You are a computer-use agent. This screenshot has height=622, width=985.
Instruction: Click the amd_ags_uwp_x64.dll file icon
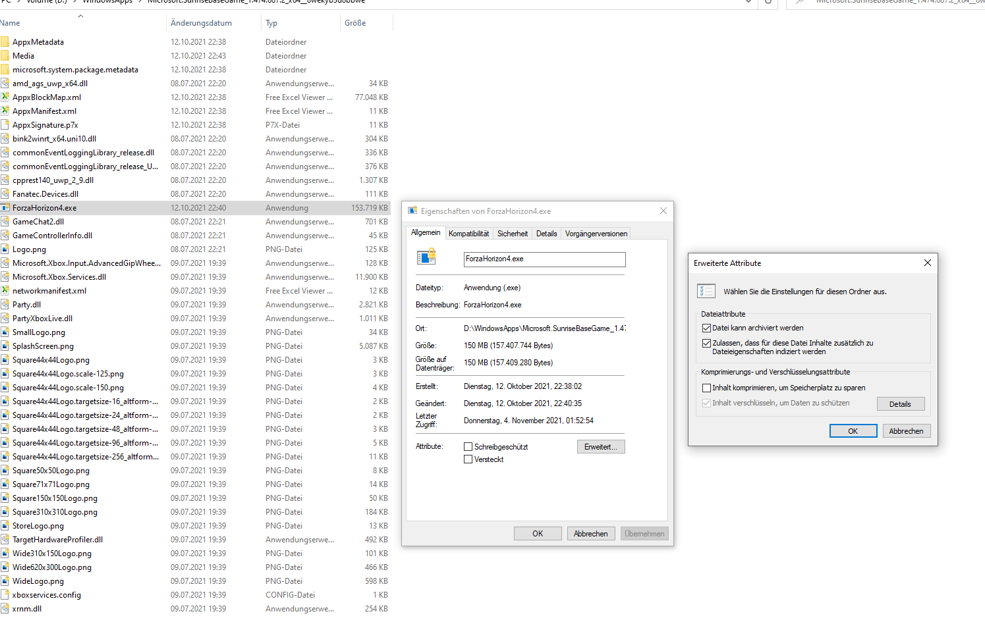5,84
